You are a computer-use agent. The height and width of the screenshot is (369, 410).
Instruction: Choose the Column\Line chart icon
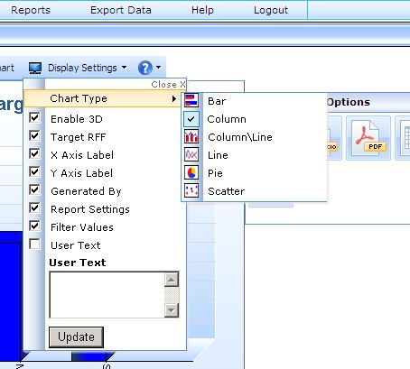[x=191, y=137]
